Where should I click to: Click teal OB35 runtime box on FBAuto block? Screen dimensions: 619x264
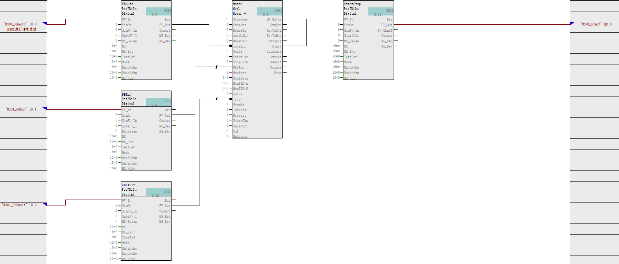coord(158,11)
